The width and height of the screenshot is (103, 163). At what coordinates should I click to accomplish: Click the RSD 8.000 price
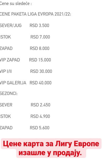[39, 49]
